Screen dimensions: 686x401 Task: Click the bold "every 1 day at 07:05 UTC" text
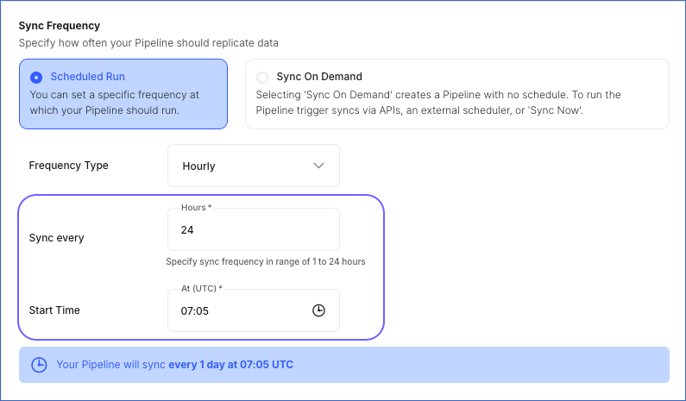tap(231, 365)
